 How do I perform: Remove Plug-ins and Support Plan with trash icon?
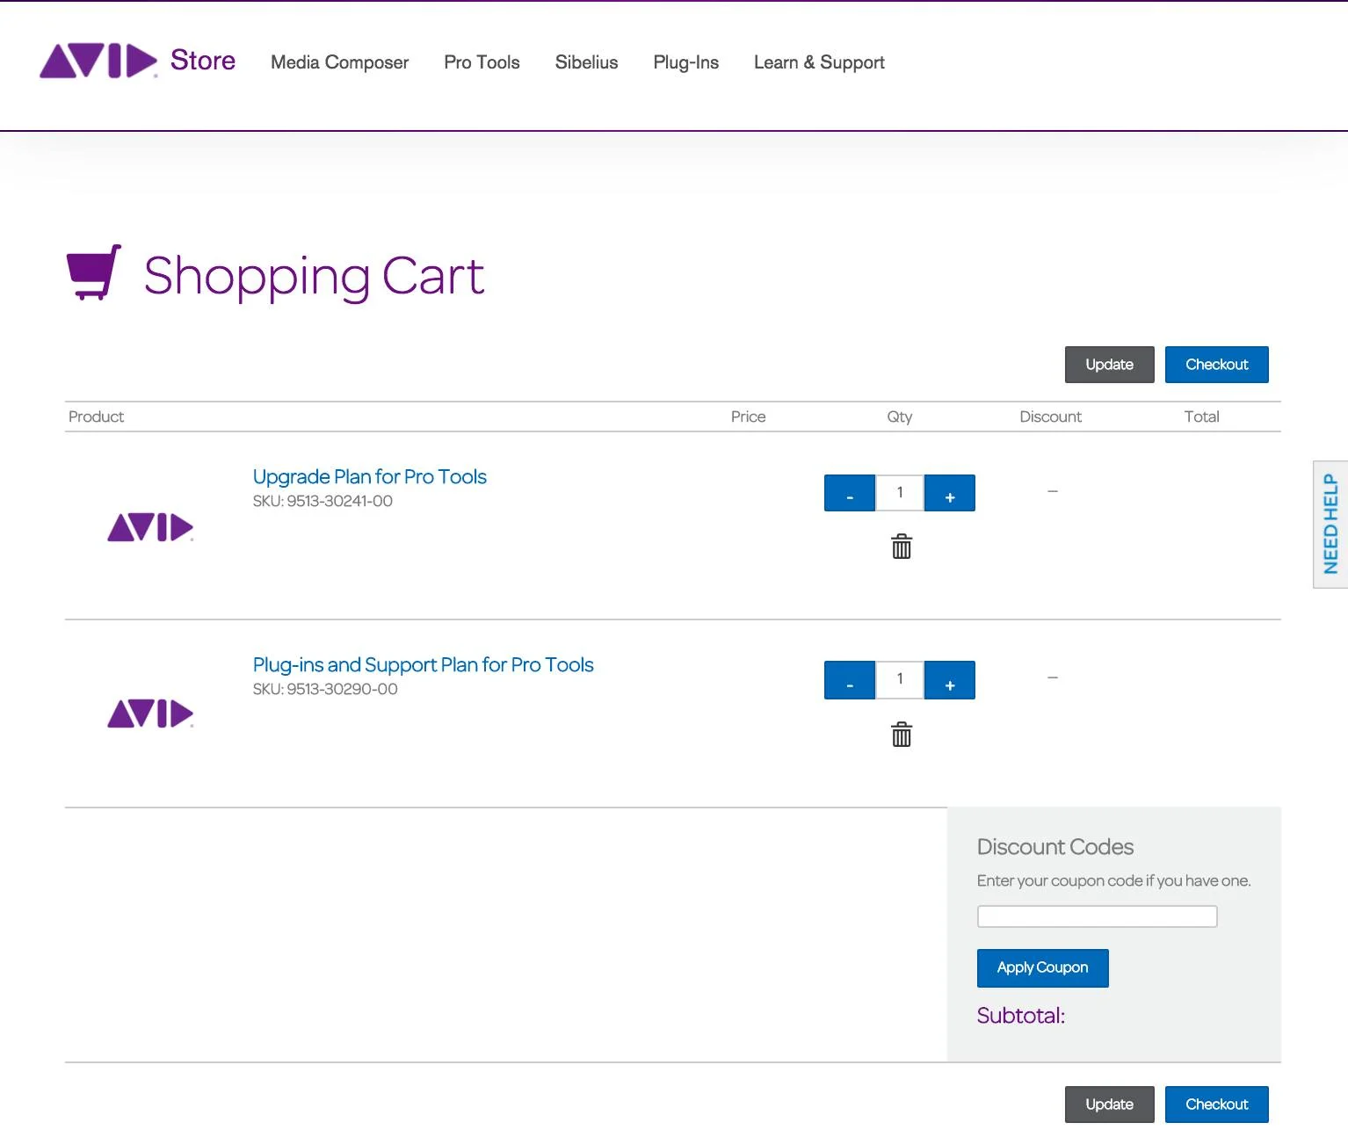point(902,735)
